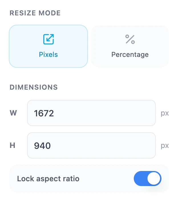Click the Pixels resize arrow icon
Viewport: 178px width, 202px height.
tap(48, 39)
